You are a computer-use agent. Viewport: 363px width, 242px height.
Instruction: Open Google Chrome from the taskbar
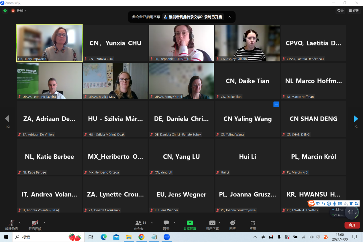coord(141,237)
